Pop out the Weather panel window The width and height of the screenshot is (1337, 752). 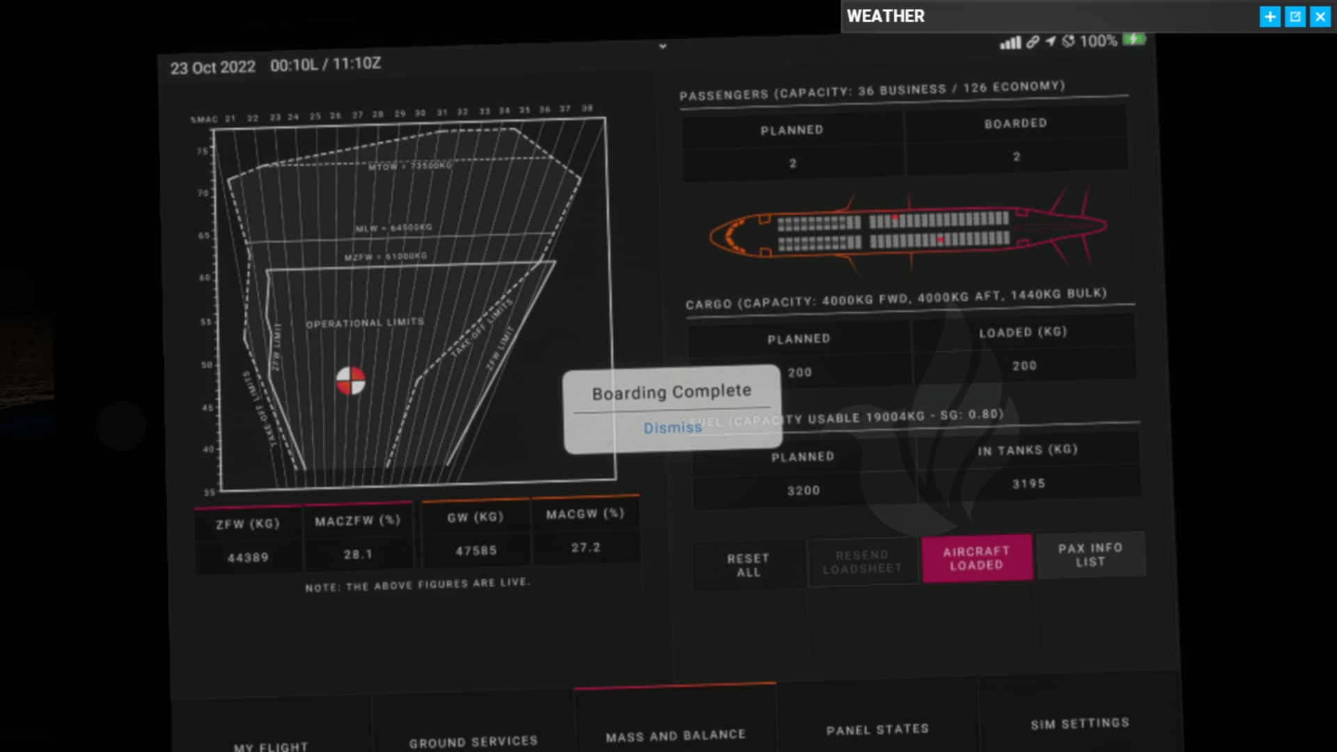tap(1295, 17)
